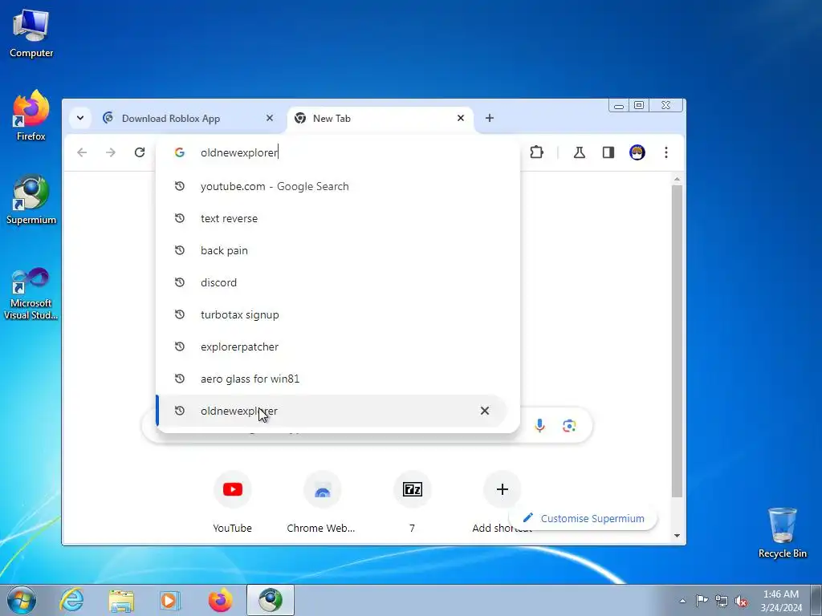Click the browser forward arrow
The width and height of the screenshot is (822, 616).
[x=111, y=152]
